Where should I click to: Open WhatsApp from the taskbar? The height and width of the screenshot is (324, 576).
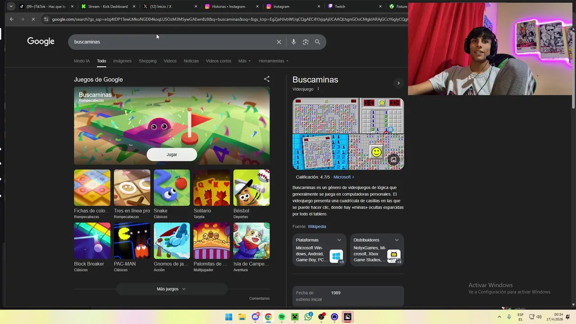click(308, 317)
